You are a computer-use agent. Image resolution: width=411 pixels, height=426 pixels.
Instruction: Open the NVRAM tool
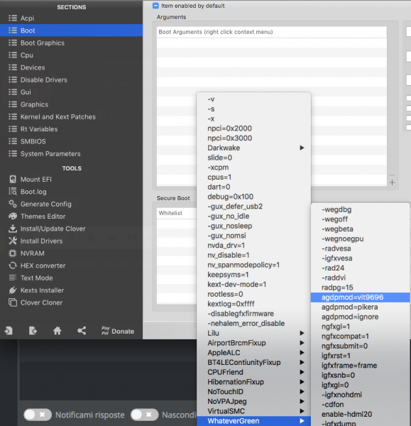(27, 253)
